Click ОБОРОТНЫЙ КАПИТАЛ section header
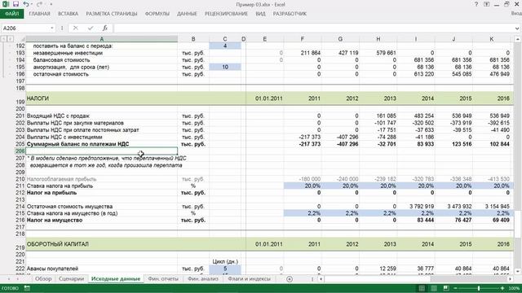Image resolution: width=522 pixels, height=293 pixels. pyautogui.click(x=101, y=244)
